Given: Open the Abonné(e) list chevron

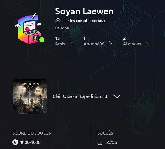Looking at the screenshot, I should point(110,44).
